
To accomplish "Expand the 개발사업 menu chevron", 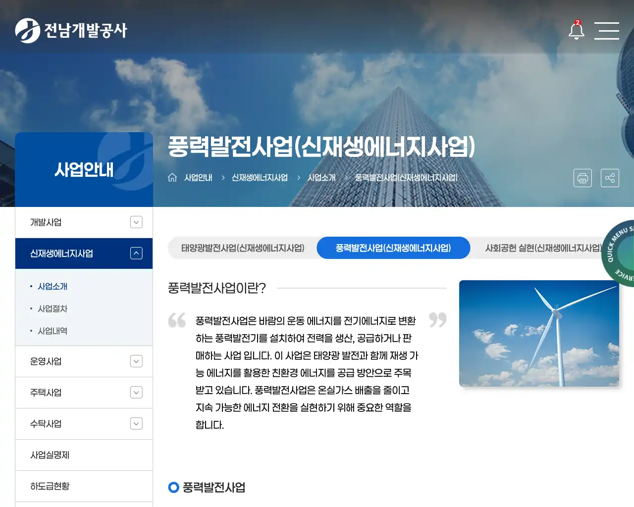I will click(x=136, y=222).
